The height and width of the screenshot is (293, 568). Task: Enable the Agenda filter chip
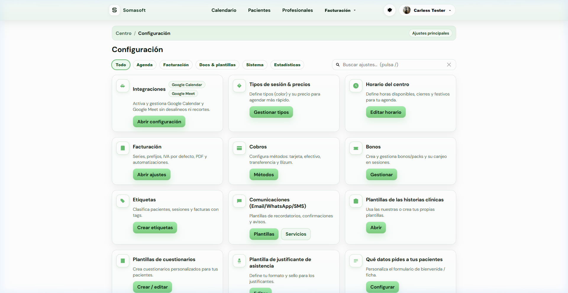pos(144,64)
